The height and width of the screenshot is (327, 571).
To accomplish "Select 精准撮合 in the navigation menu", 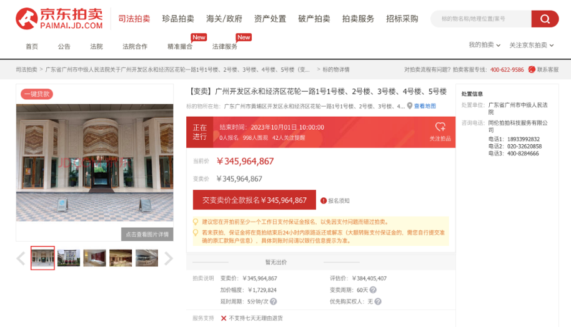I will (180, 46).
